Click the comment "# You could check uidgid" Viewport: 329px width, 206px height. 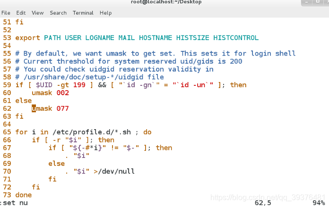[114, 69]
